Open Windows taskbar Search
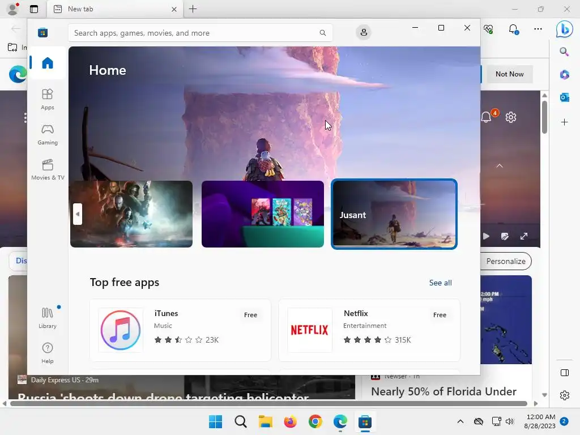The width and height of the screenshot is (580, 435). point(240,421)
